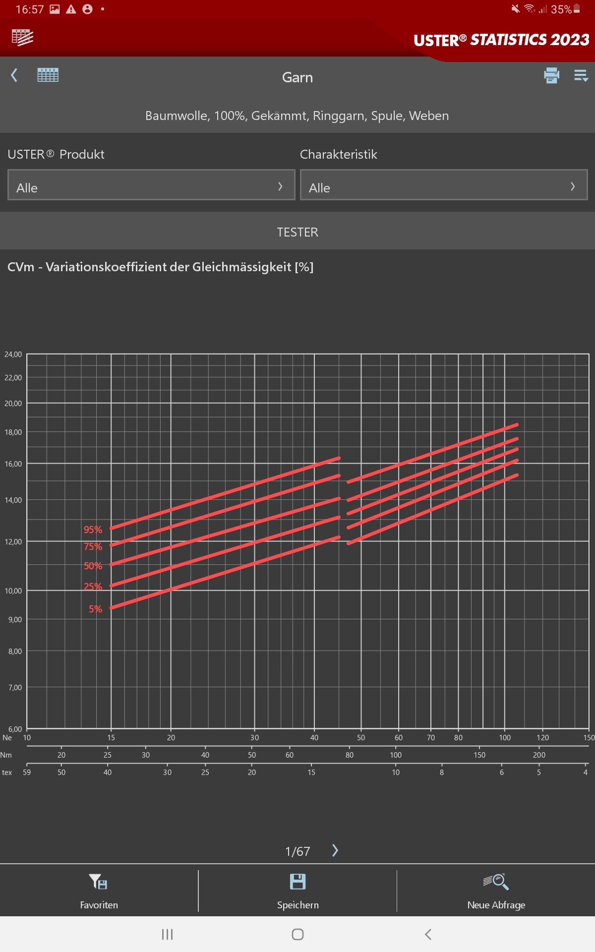
Task: Select the TESTER section tab
Action: pyautogui.click(x=297, y=232)
